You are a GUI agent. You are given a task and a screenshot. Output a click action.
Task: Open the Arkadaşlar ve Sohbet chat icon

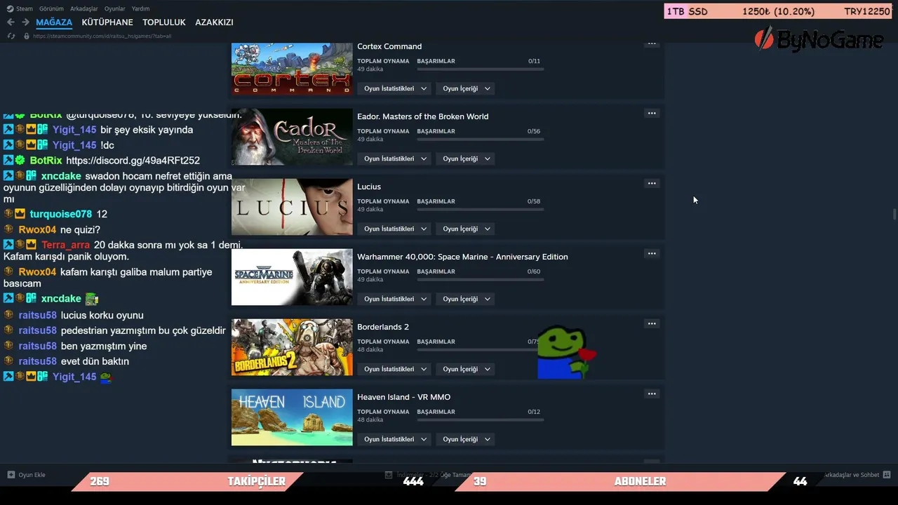887,475
